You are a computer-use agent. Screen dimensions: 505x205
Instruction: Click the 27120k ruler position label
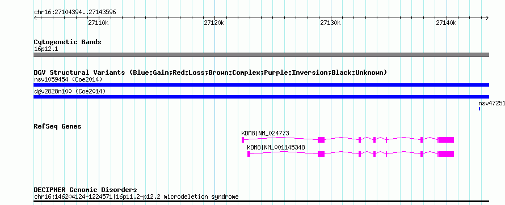point(214,23)
